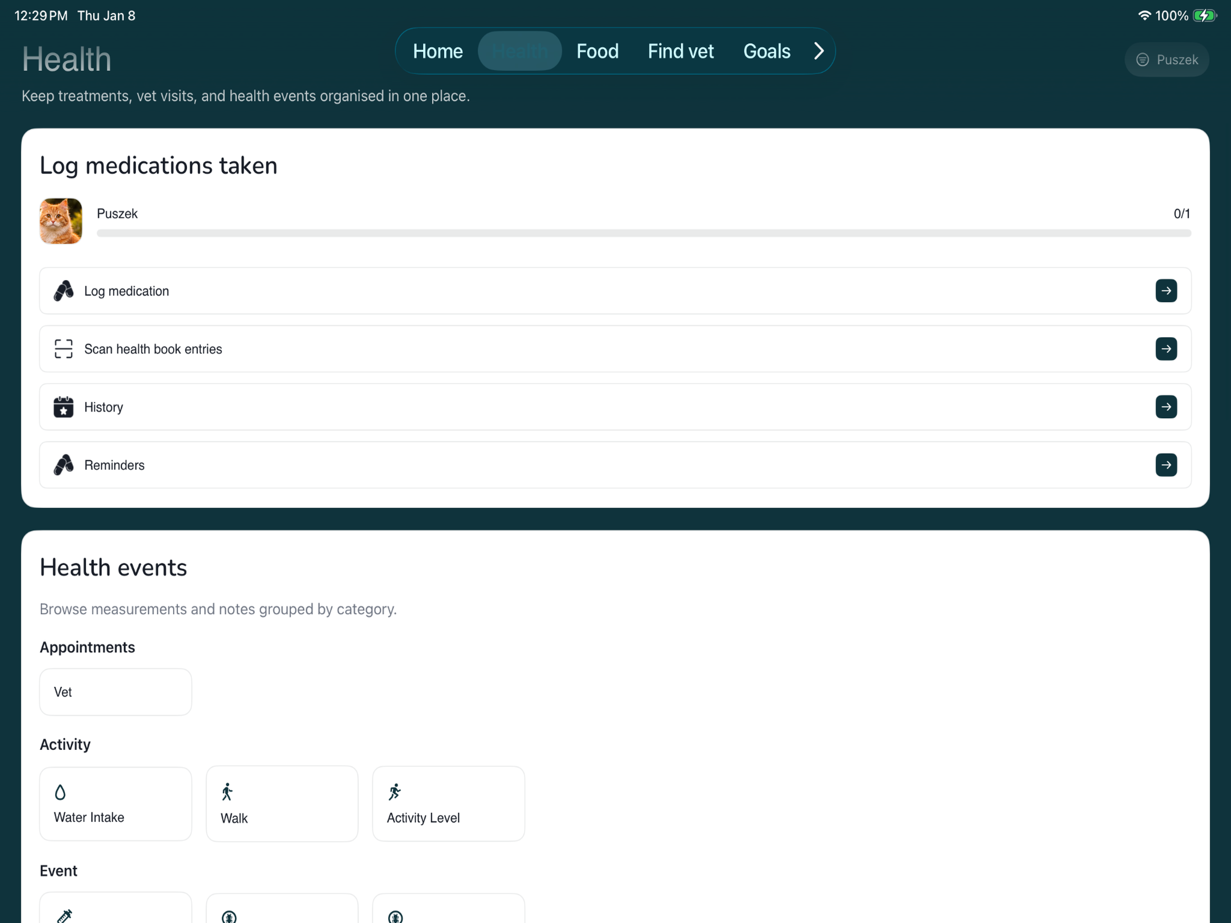1231x923 pixels.
Task: Click the pet filter icon beside Puszek
Action: 1143,59
